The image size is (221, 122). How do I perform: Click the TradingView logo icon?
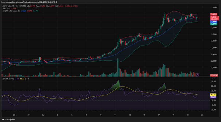pos(3,119)
